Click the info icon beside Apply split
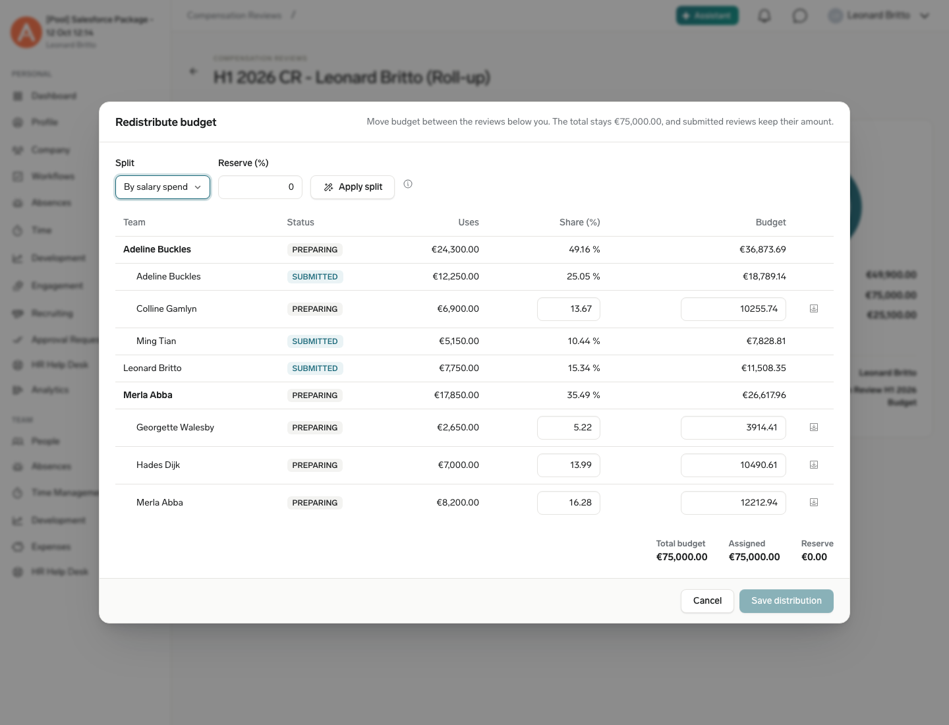 [x=408, y=185]
